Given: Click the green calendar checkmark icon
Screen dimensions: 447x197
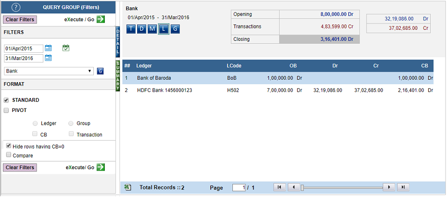Looking at the screenshot, I should [x=66, y=48].
